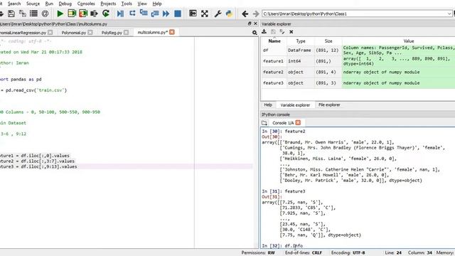
Task: Open the Debug menu
Action: coord(65,4)
